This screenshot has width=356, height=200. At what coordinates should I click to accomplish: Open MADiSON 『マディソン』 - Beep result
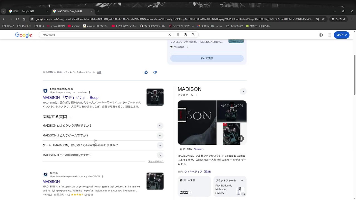70,97
